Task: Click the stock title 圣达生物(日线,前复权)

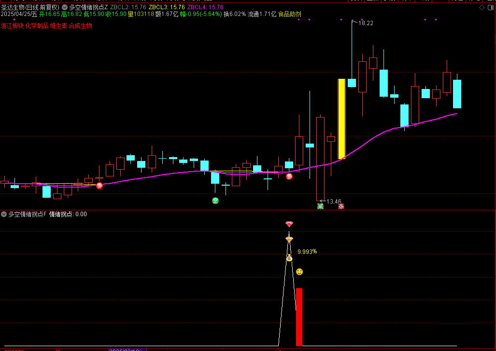Action: tap(30, 7)
